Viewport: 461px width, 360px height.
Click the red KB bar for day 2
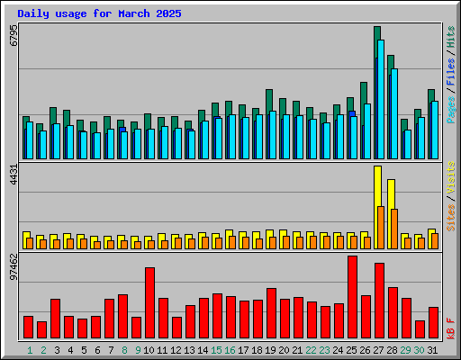[x=41, y=330]
